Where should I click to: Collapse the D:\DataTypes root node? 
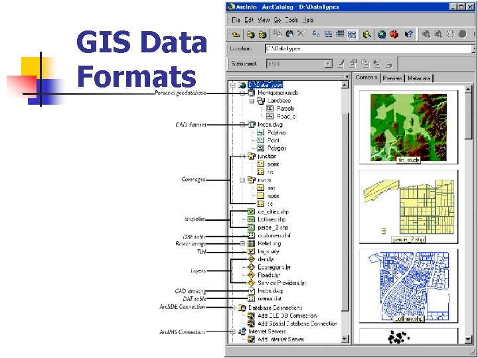tap(233, 85)
